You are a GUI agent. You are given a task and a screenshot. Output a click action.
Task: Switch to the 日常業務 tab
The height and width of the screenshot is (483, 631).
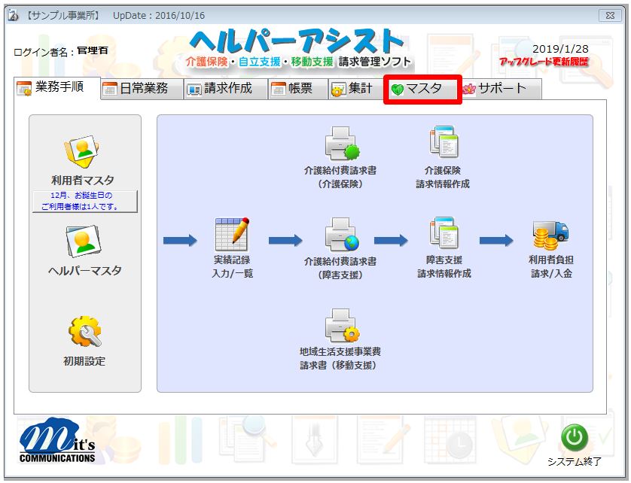tap(136, 90)
